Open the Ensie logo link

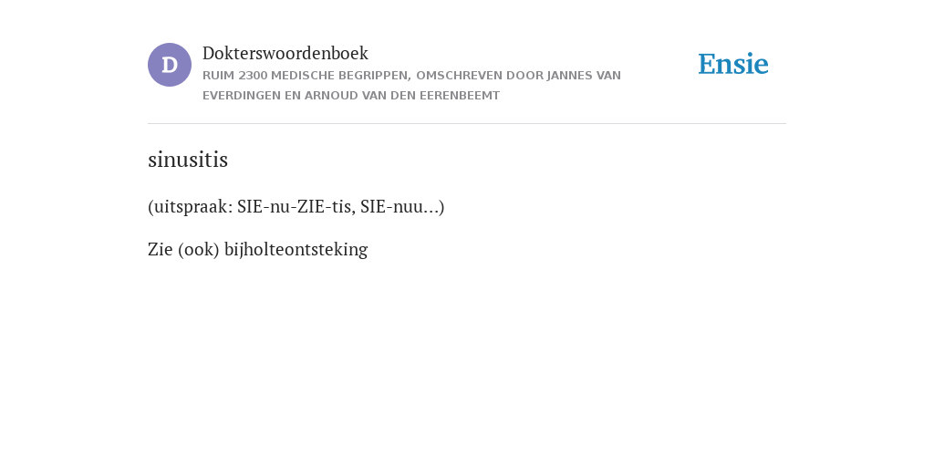pos(733,64)
